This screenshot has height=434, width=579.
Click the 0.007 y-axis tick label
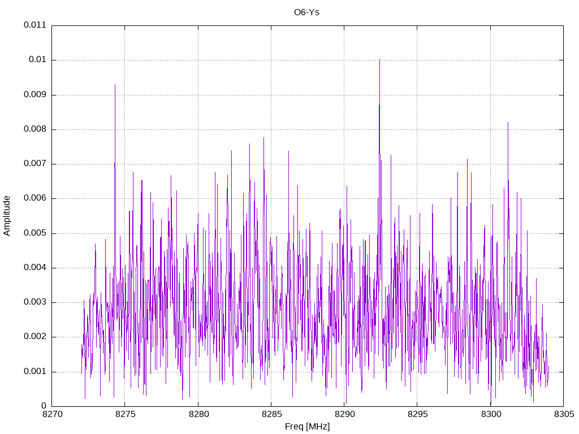point(35,163)
